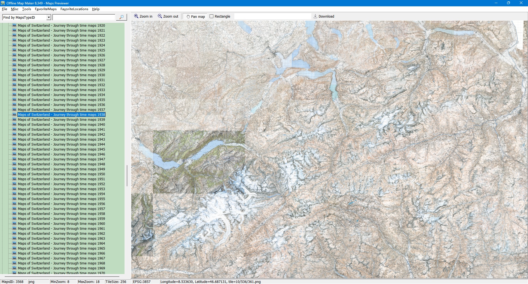Open the Help menu

[96, 9]
